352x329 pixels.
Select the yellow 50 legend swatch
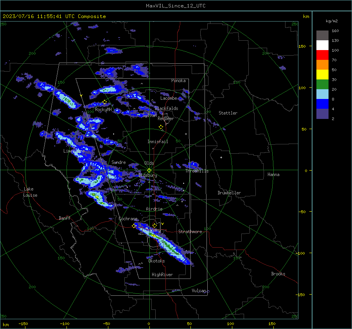(x=322, y=75)
